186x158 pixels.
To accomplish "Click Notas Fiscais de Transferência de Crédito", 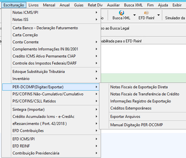I will coord(145,94).
